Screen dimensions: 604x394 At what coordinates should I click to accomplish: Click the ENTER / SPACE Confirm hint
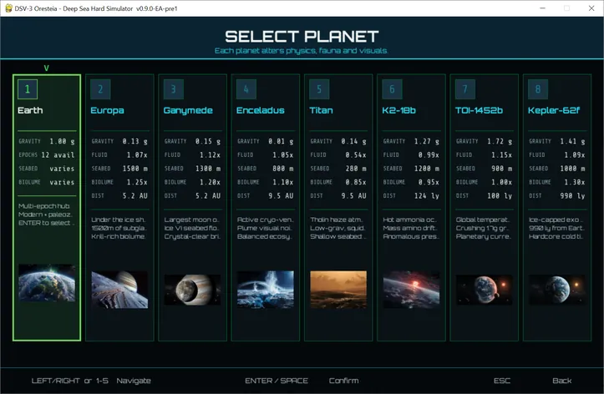pos(302,381)
